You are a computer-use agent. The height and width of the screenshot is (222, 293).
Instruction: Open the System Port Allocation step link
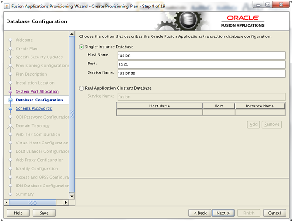coord(37,92)
